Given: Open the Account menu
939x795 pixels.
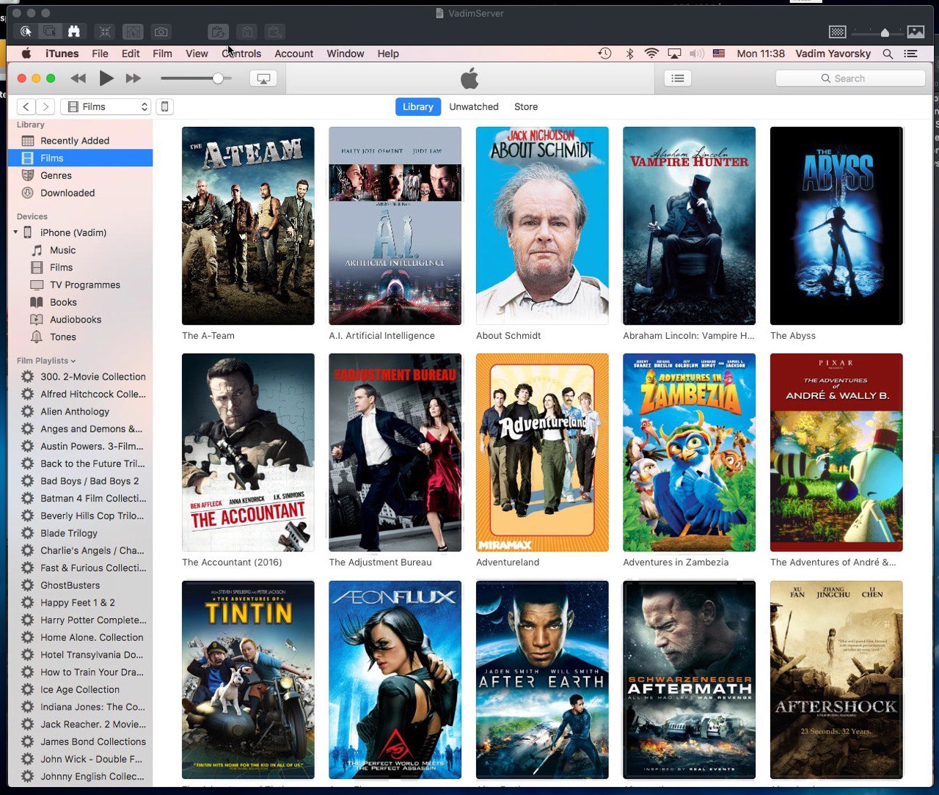Looking at the screenshot, I should point(294,54).
